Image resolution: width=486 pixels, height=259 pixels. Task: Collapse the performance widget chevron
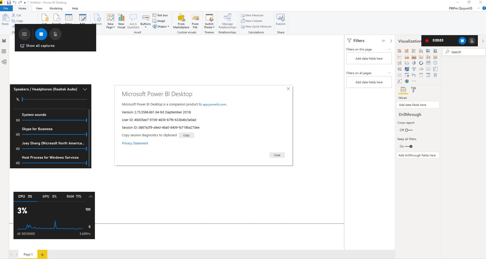(x=90, y=196)
